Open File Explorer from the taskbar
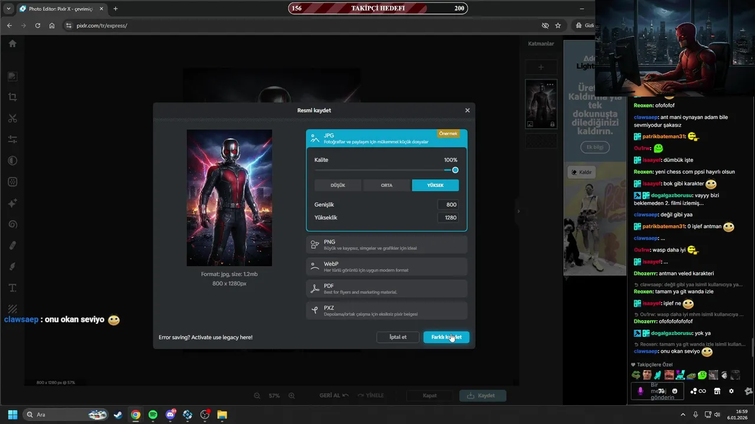 pyautogui.click(x=222, y=415)
